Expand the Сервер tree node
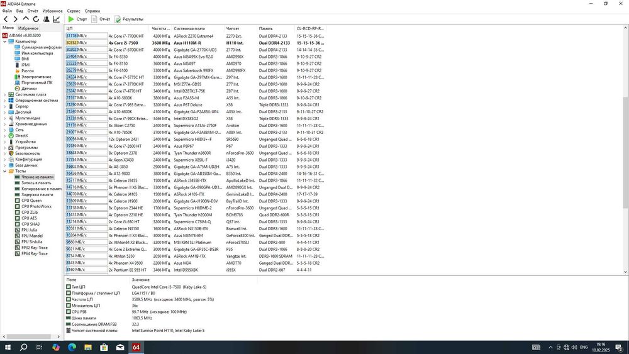The width and height of the screenshot is (629, 354). point(5,106)
